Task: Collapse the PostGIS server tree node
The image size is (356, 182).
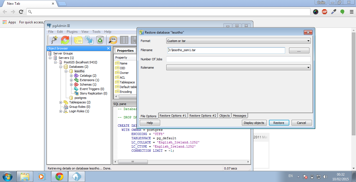Action: point(56,62)
